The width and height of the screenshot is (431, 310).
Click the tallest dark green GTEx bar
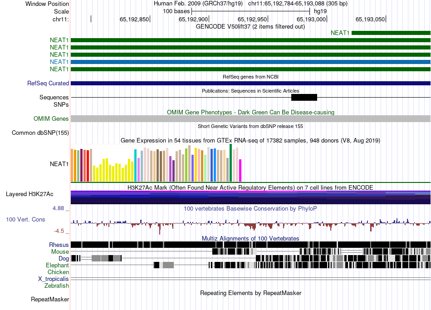tap(231, 162)
